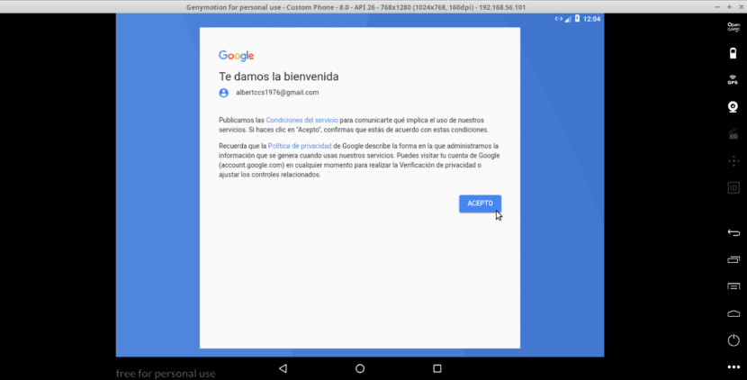The image size is (747, 380).
Task: Tap the Android home circle button
Action: pyautogui.click(x=360, y=368)
